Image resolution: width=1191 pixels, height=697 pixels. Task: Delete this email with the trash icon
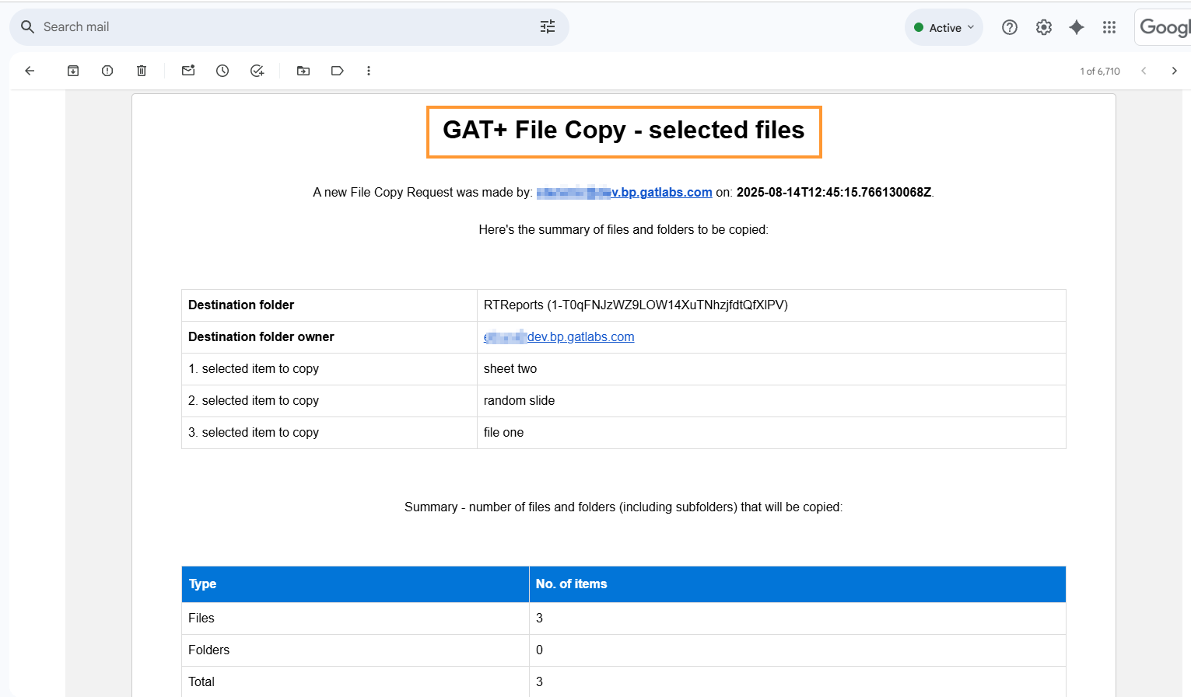(142, 71)
